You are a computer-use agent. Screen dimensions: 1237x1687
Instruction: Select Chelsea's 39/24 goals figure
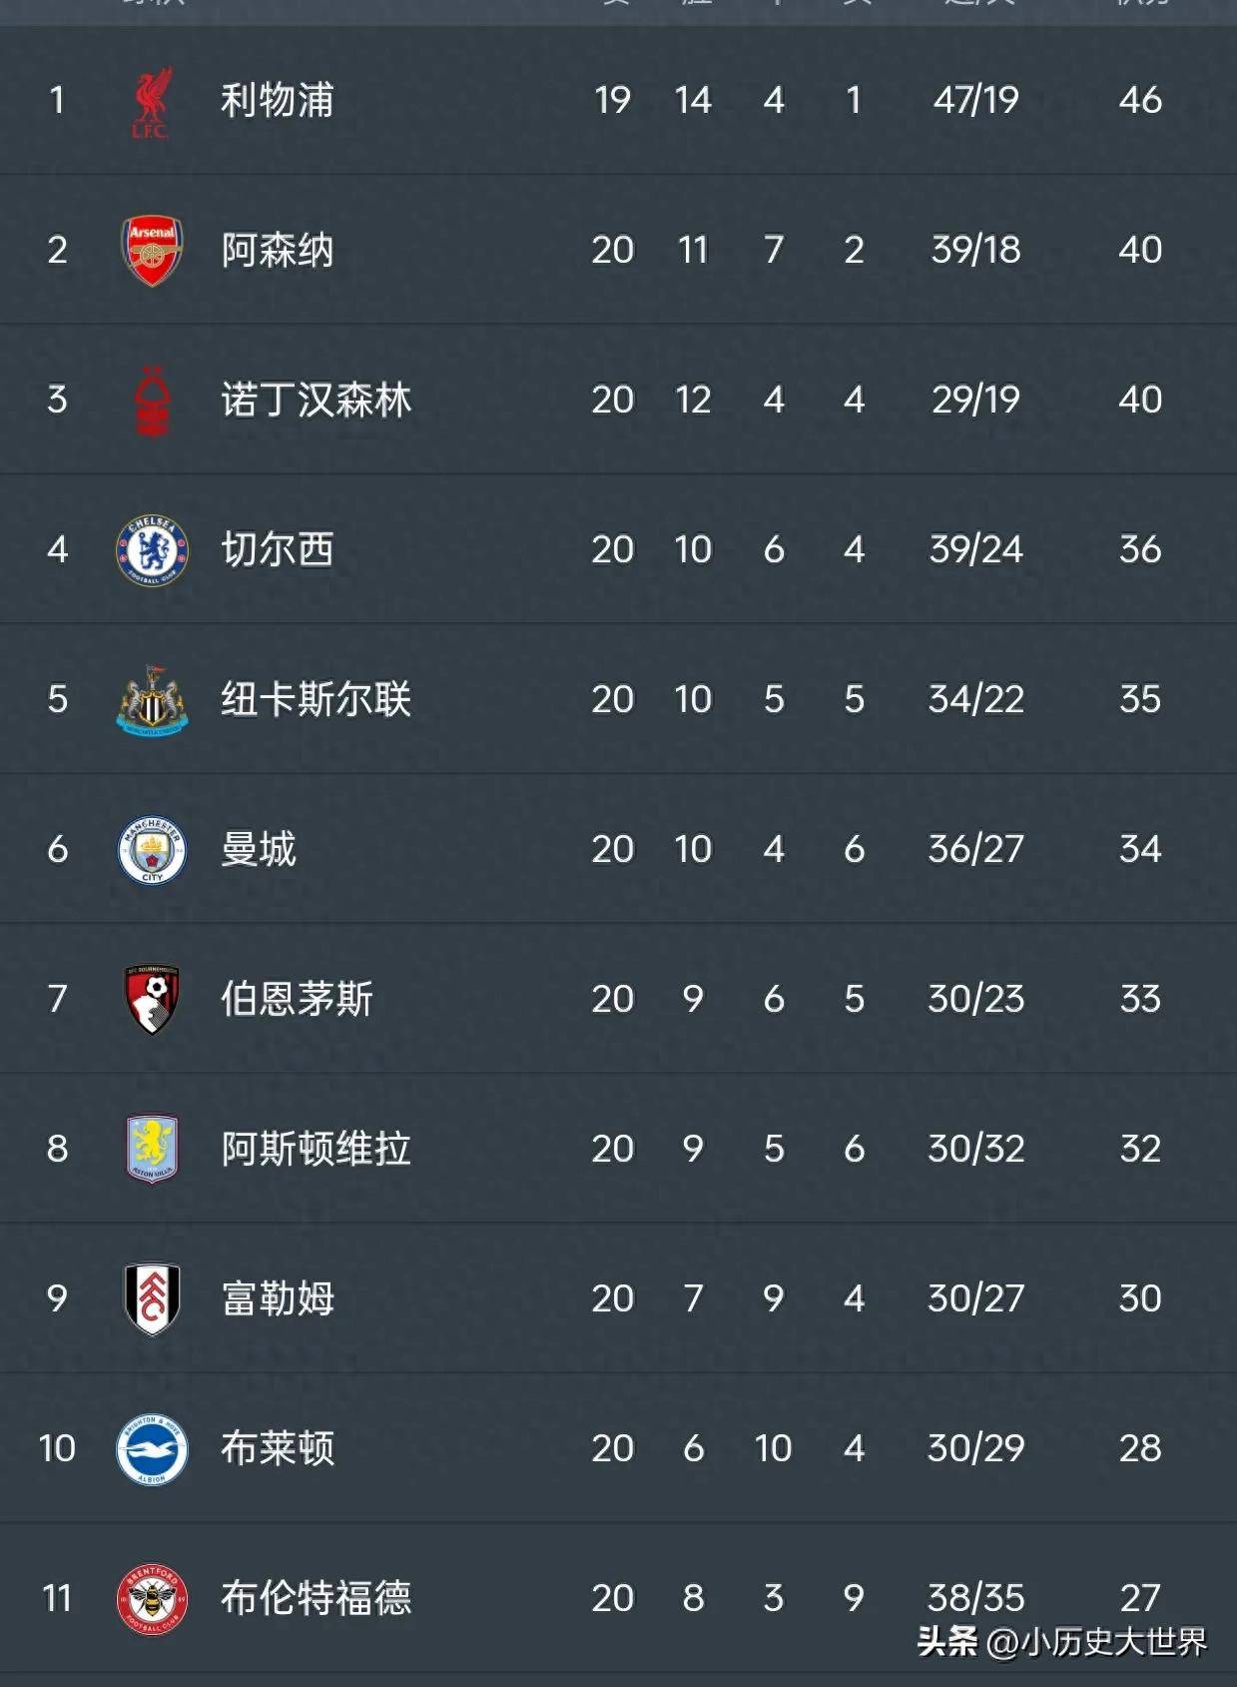pos(975,550)
